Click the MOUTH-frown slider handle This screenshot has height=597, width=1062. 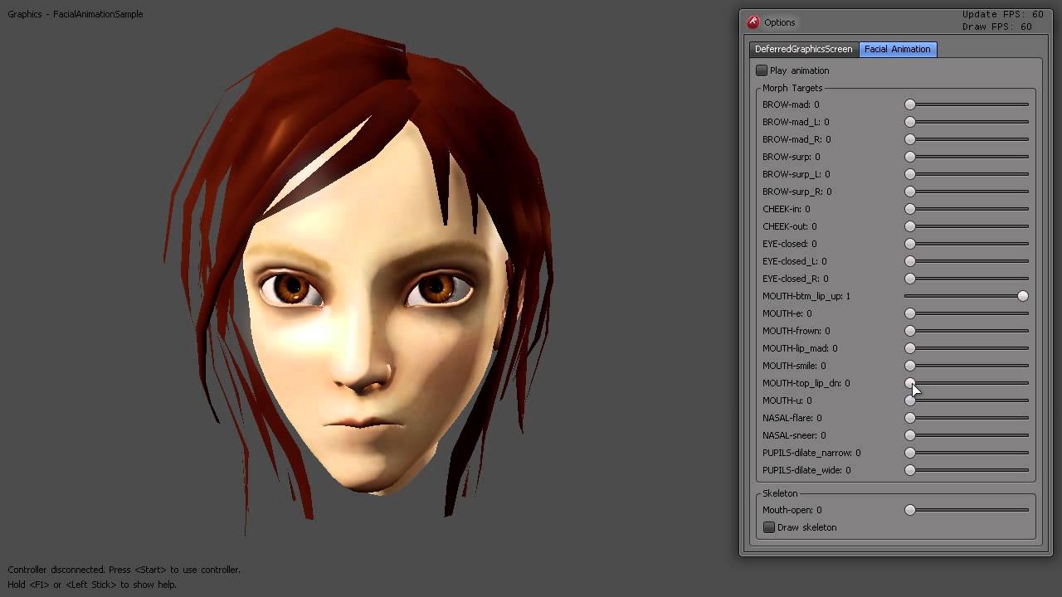910,331
